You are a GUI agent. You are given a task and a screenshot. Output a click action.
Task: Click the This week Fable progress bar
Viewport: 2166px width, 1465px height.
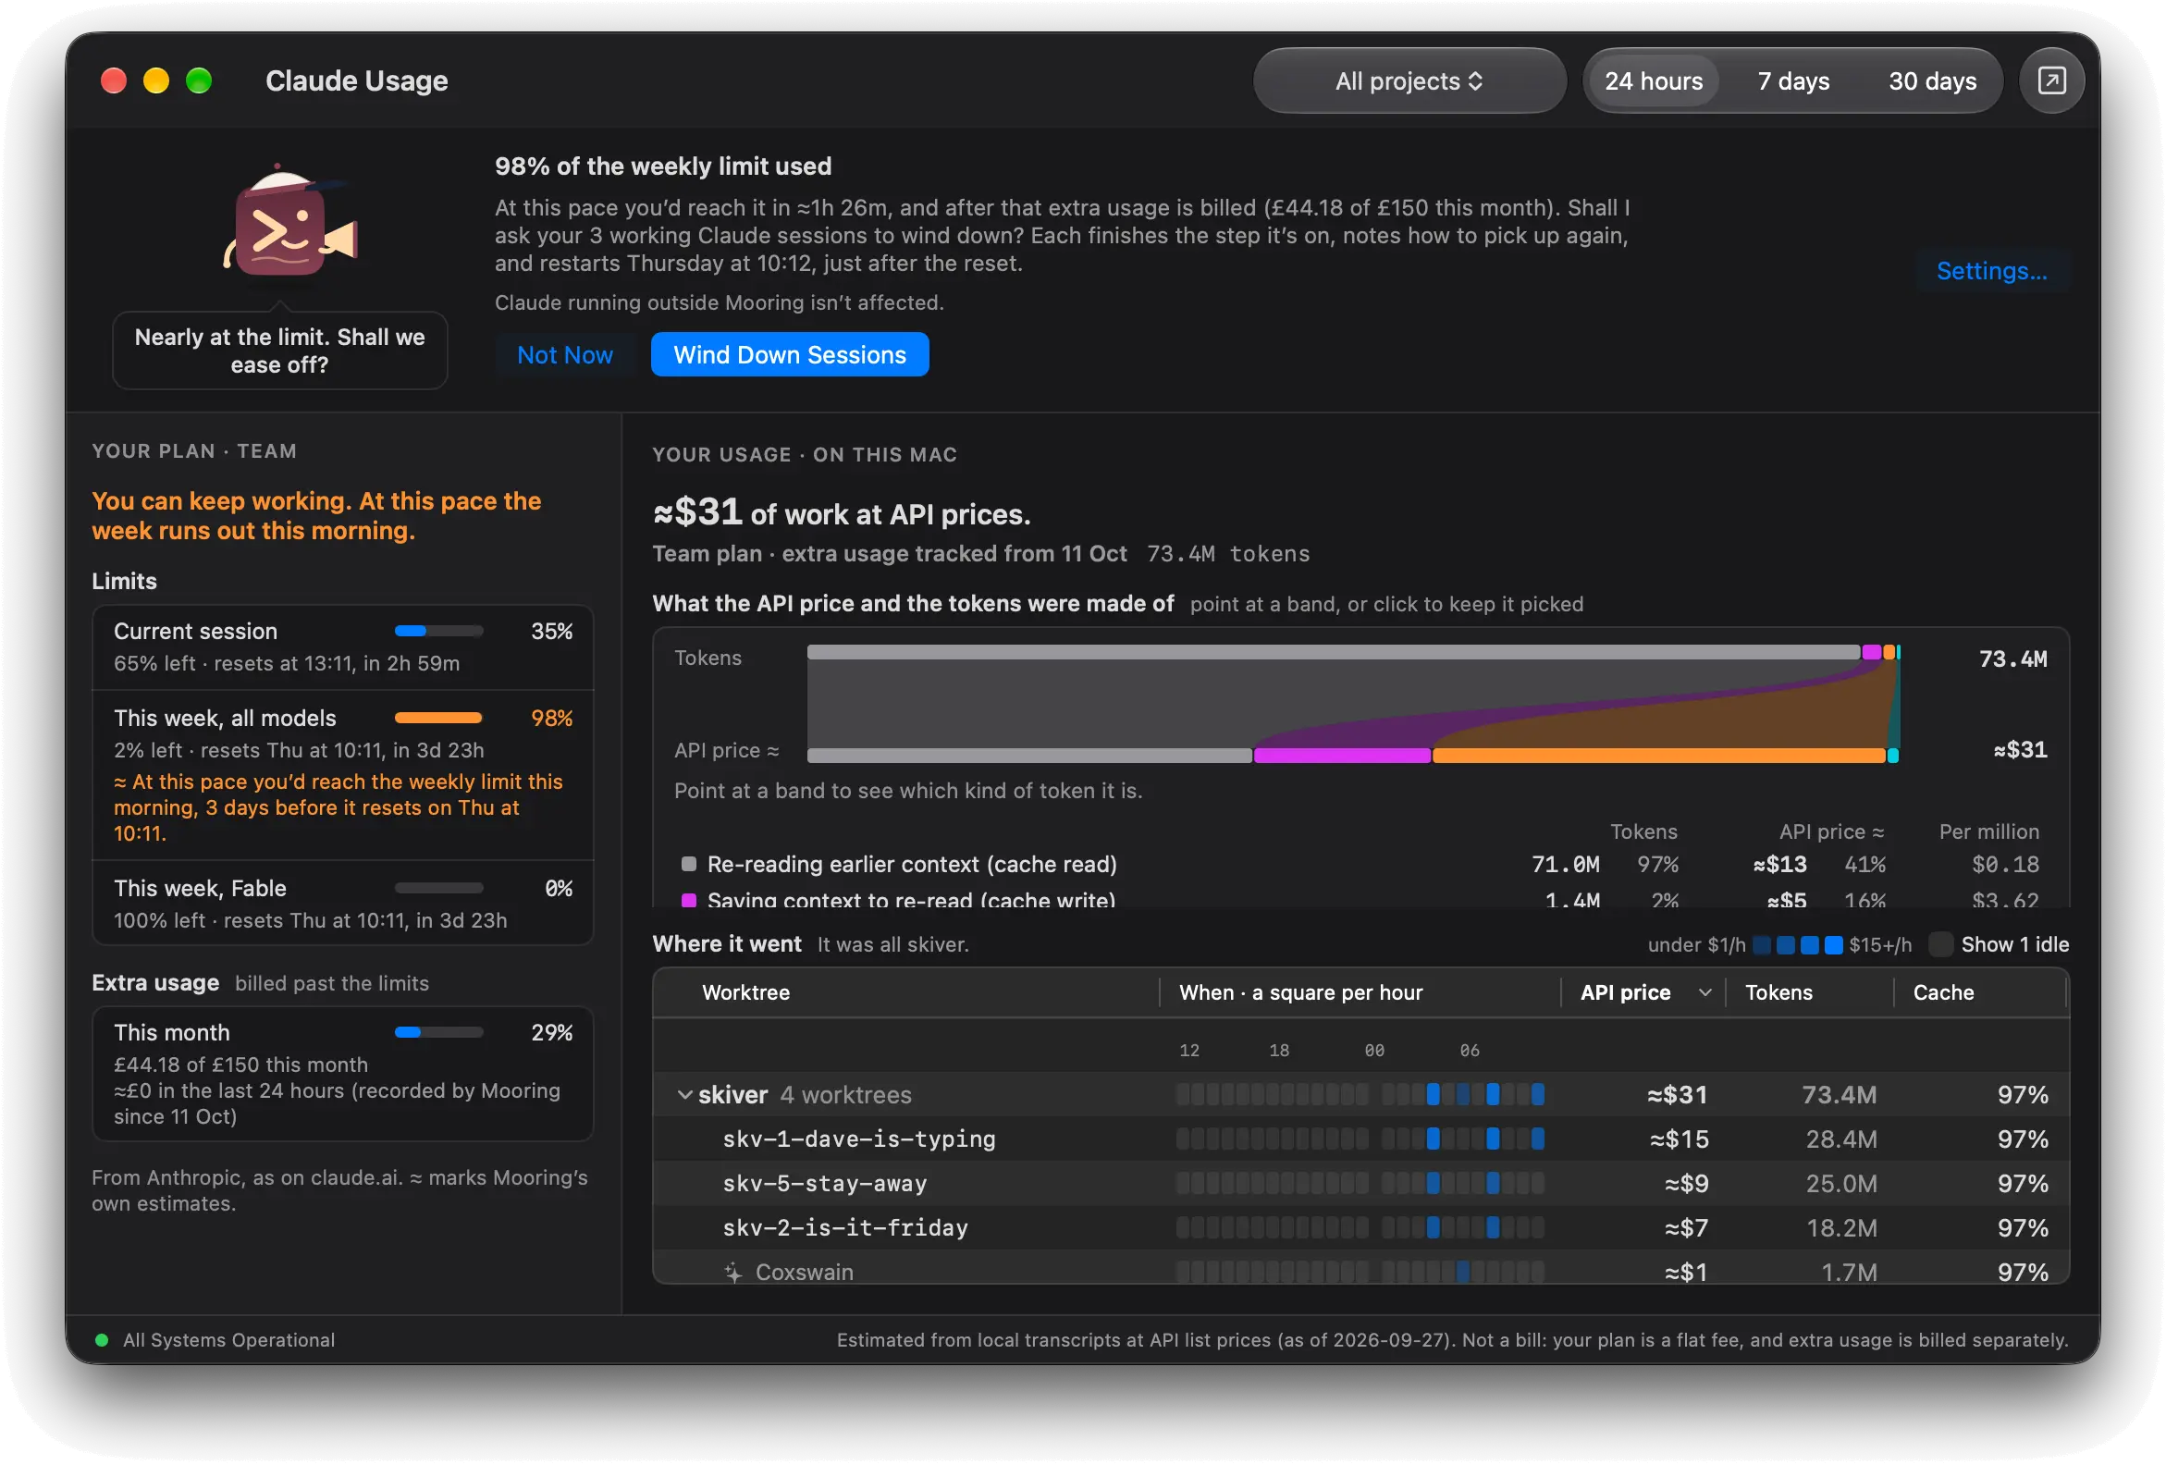[x=438, y=888]
